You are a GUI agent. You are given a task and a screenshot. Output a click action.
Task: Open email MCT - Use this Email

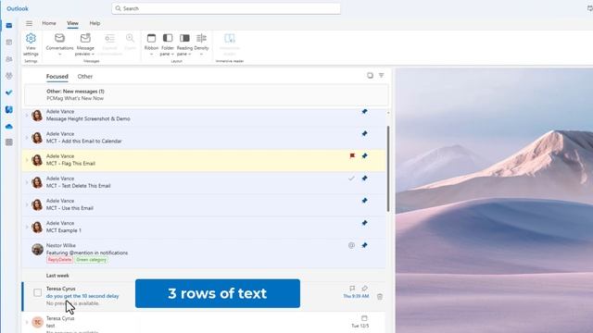pos(204,204)
